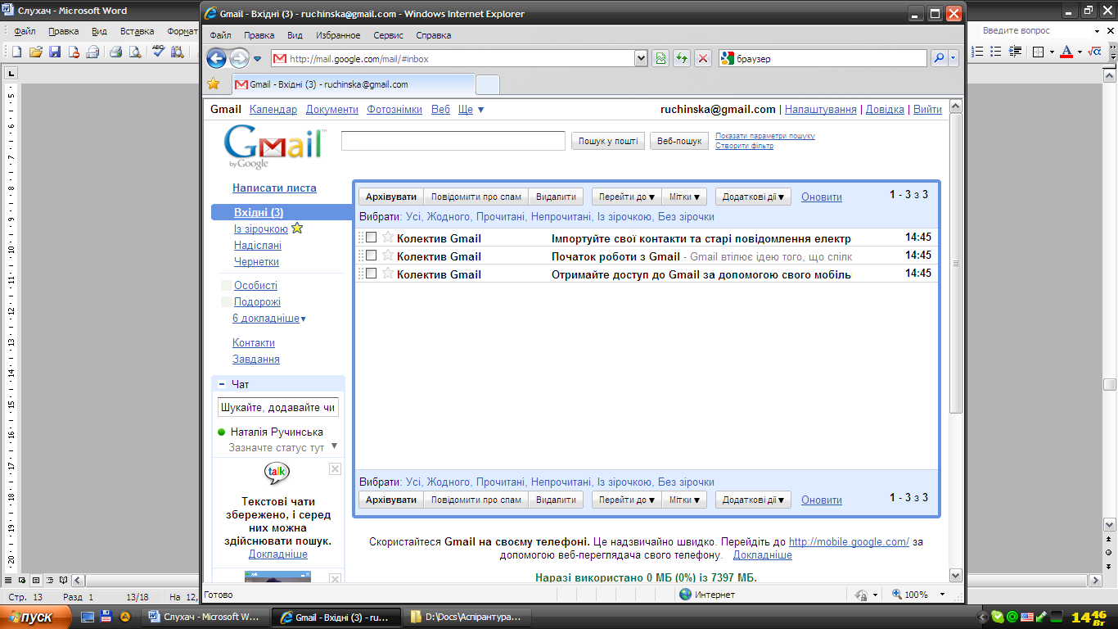Click the Gmail logo
1118x629 pixels.
[273, 147]
